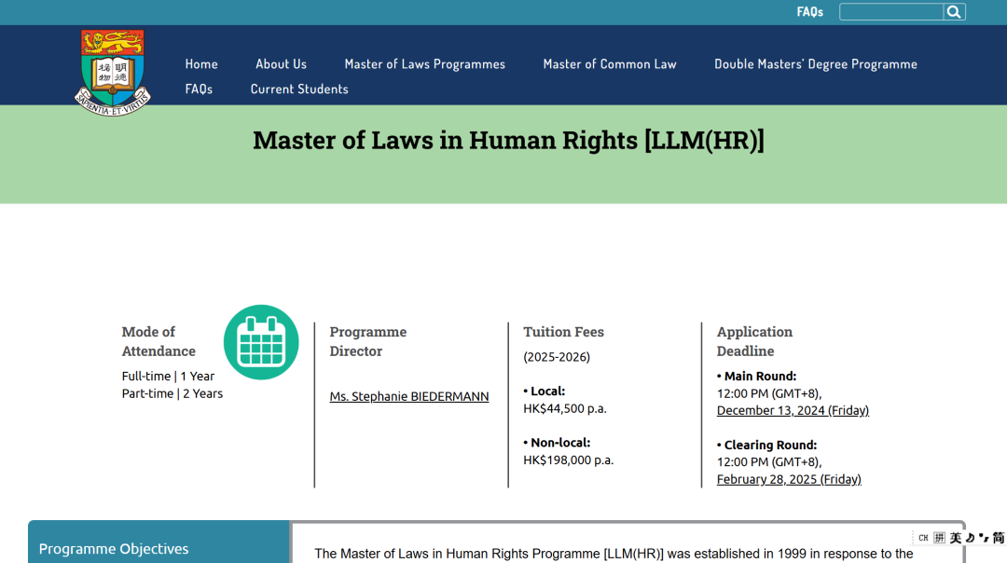This screenshot has height=563, width=1007.
Task: Click the IME CH language indicator
Action: point(923,538)
